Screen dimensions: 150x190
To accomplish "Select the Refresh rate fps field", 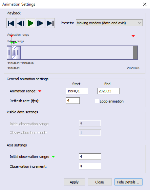I will pos(73,101).
